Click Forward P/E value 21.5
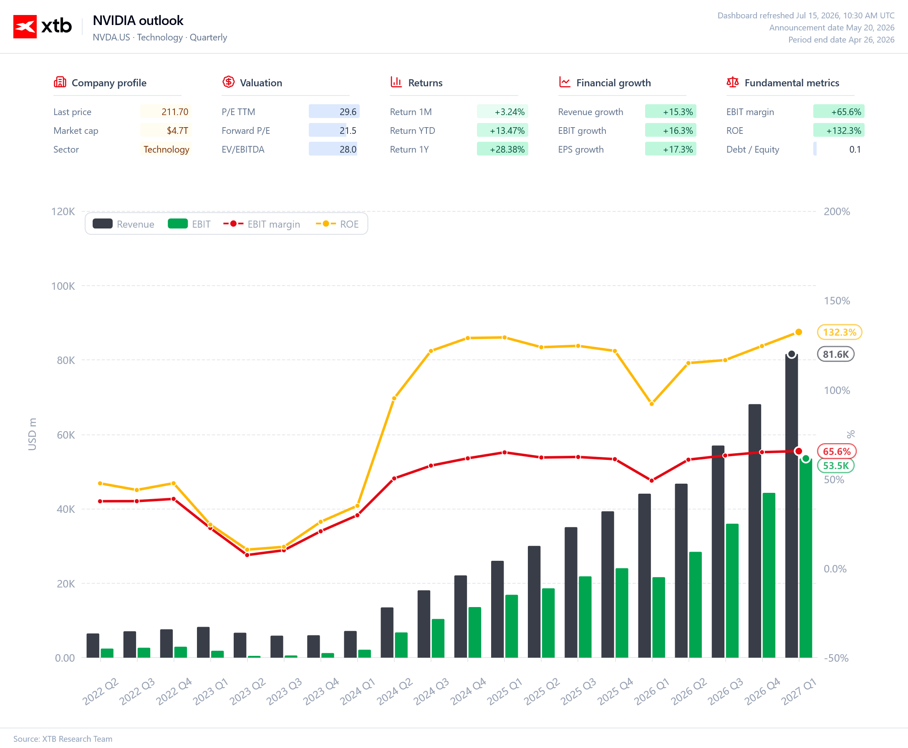The width and height of the screenshot is (908, 748). tap(334, 131)
